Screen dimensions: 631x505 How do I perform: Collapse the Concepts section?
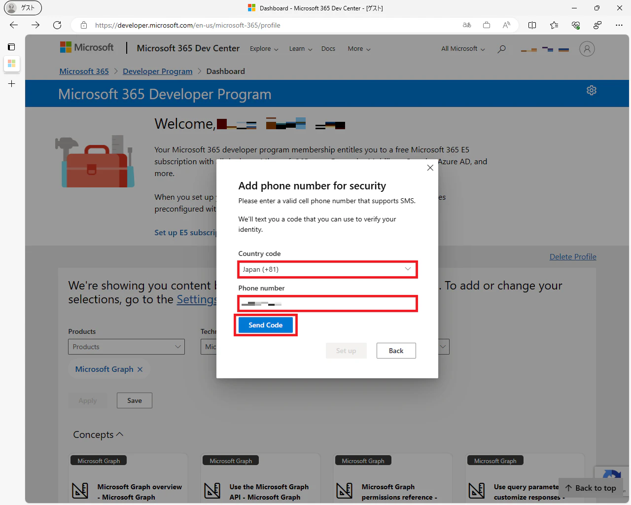98,434
